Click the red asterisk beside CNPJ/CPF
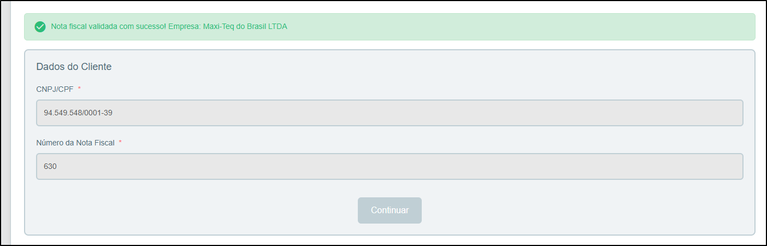The height and width of the screenshot is (246, 767). coord(79,89)
